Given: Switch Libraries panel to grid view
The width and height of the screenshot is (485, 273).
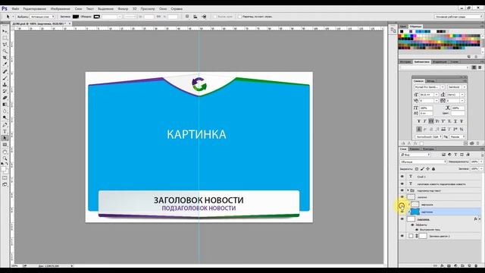Looking at the screenshot, I should 474,67.
